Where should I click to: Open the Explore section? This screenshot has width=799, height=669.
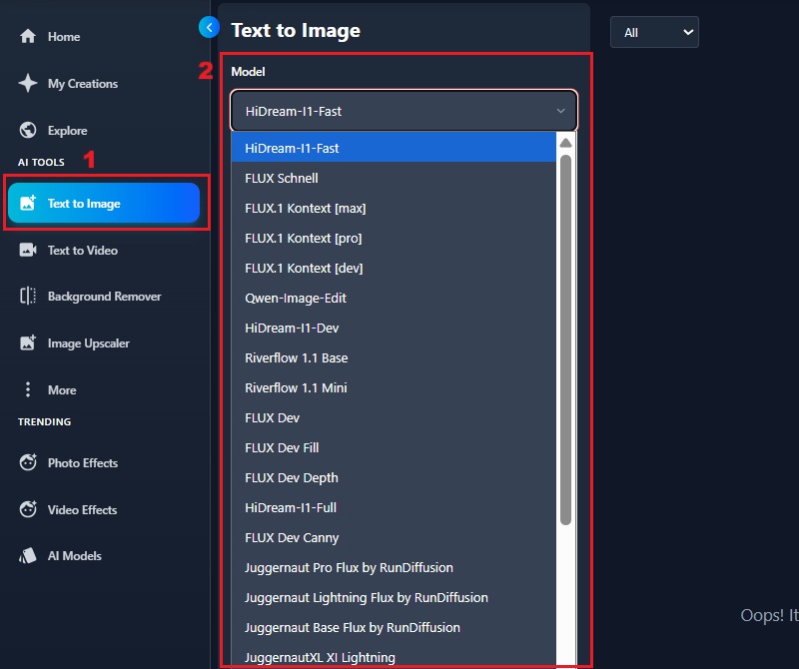(x=67, y=131)
